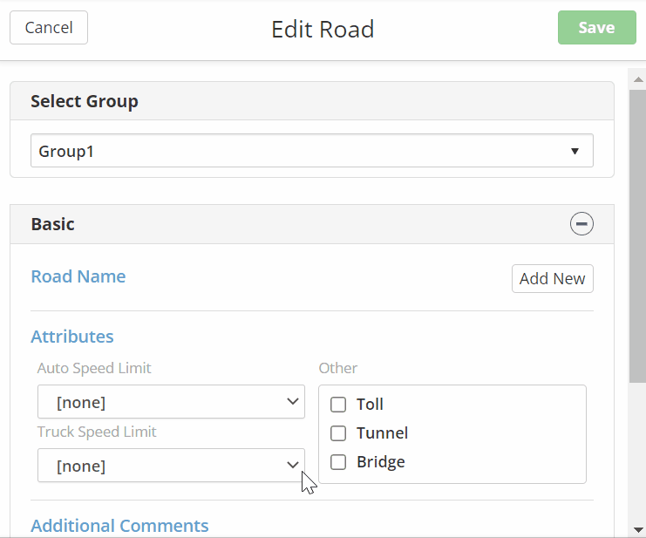Click the vertical scrollbar thumb
This screenshot has height=538, width=646.
[637, 235]
